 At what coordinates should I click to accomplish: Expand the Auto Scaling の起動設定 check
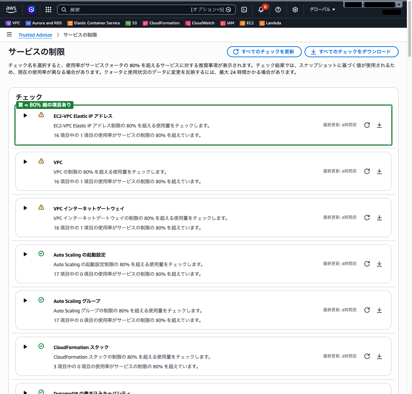coord(25,254)
